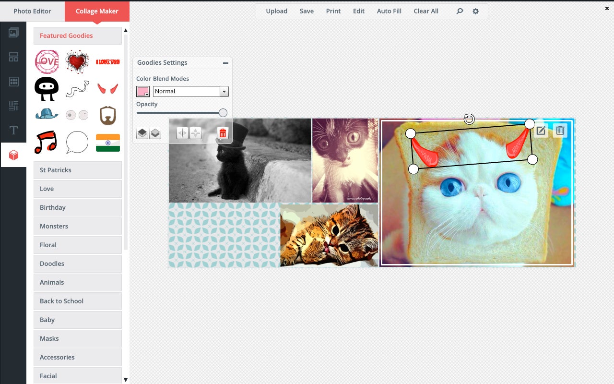The image size is (614, 384).
Task: Bring the sticker forward with layer icon
Action: [142, 133]
